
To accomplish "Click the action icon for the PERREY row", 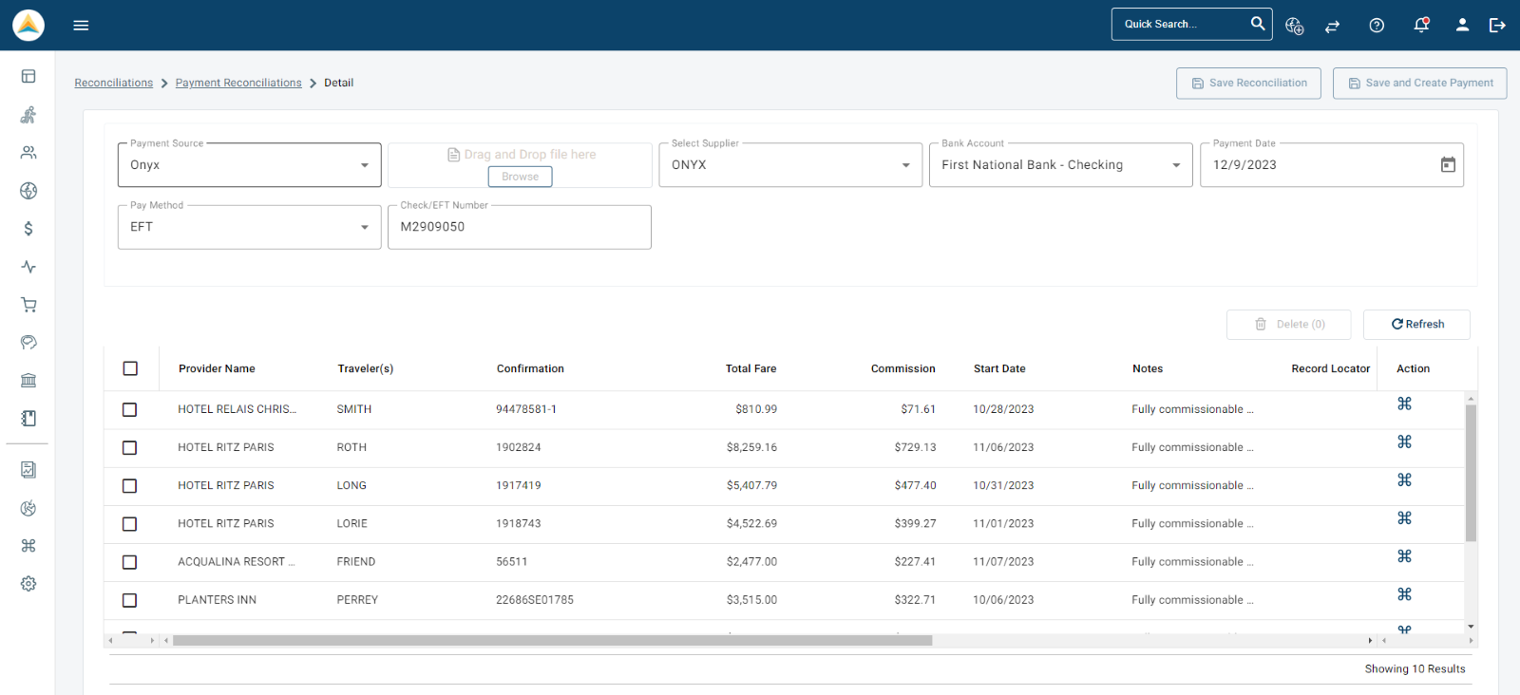I will pyautogui.click(x=1404, y=593).
